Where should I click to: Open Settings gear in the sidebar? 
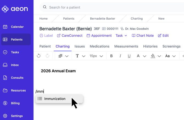5,116
